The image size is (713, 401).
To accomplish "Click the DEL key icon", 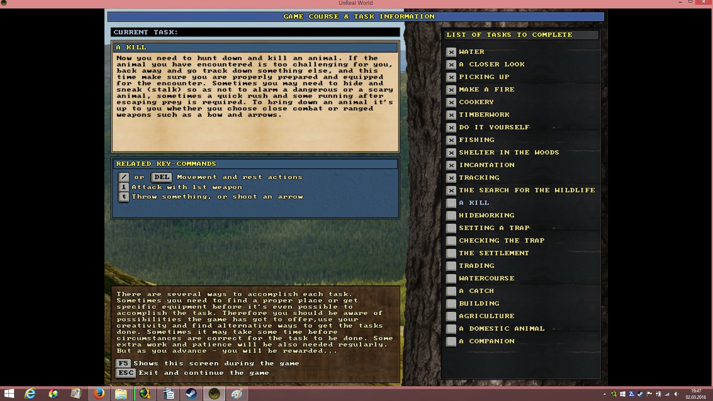I will [x=162, y=177].
